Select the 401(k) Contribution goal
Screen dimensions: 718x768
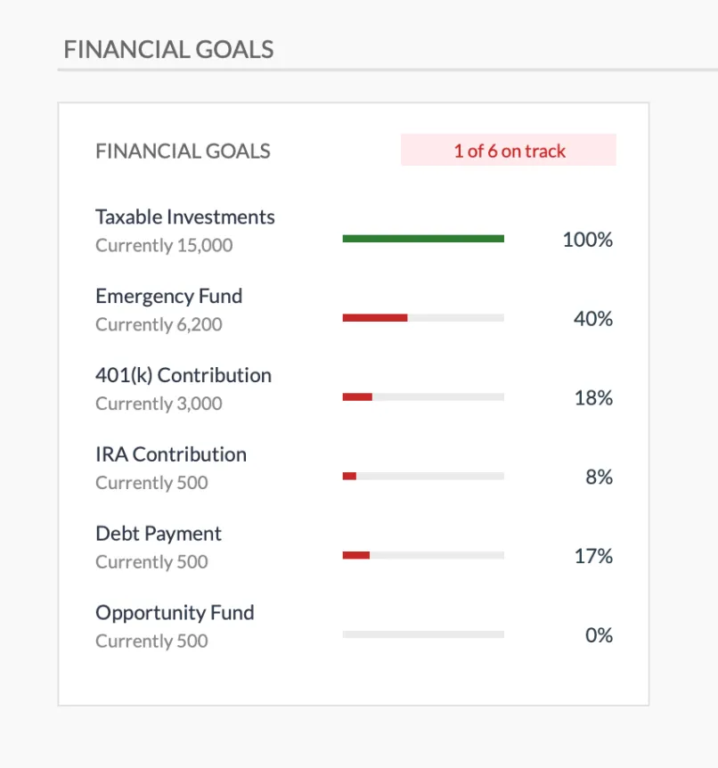(183, 375)
